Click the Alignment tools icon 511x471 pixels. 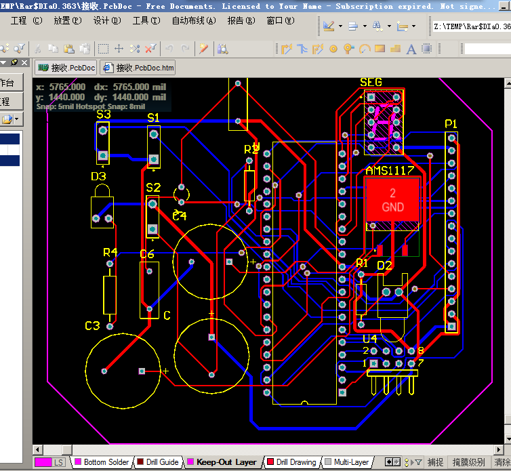(353, 26)
